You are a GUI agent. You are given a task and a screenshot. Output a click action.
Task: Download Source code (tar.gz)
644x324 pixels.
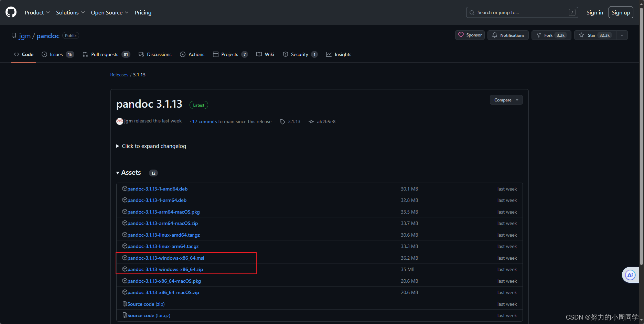tap(149, 315)
